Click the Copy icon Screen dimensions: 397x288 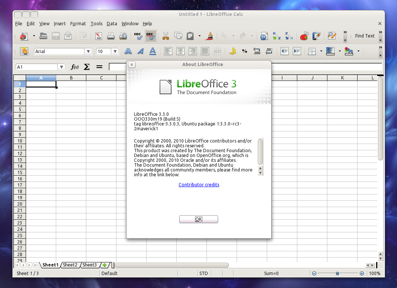point(179,36)
